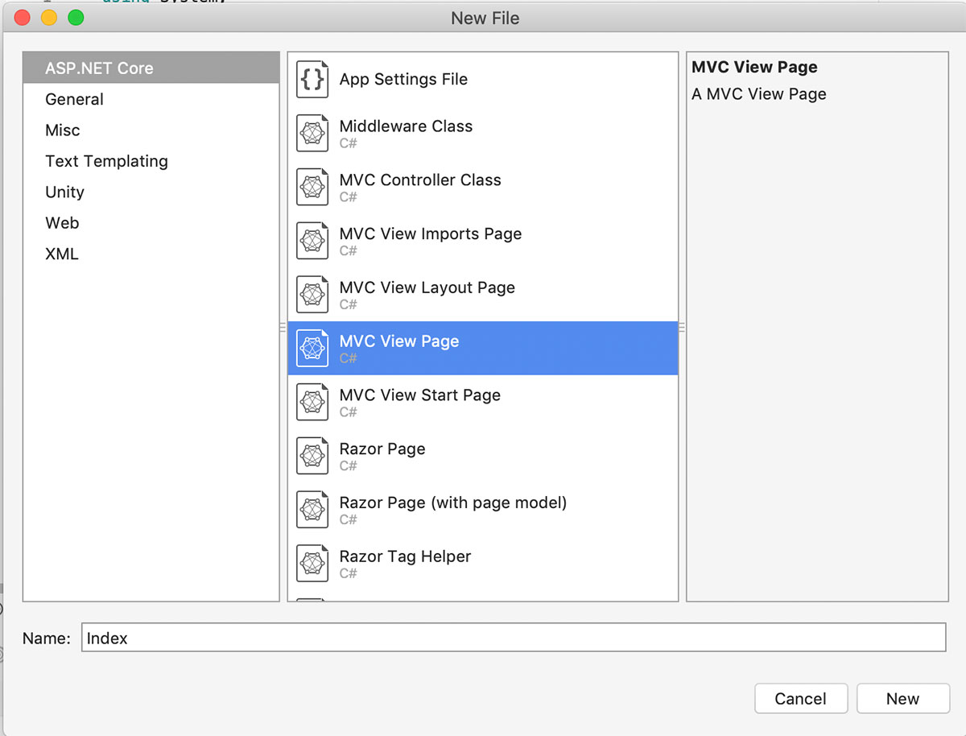Select the Razor Page template label
The height and width of the screenshot is (736, 966).
point(382,449)
